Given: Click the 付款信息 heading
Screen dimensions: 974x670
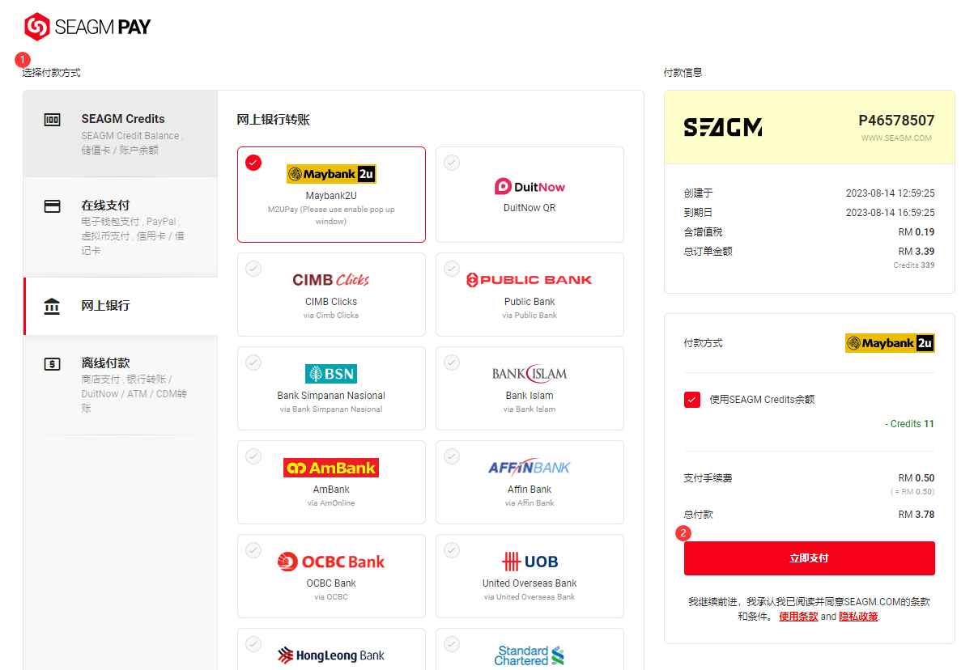Looking at the screenshot, I should 683,73.
